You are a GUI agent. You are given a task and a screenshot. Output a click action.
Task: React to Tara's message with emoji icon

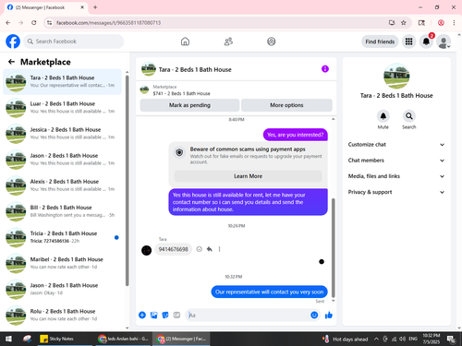pos(200,249)
